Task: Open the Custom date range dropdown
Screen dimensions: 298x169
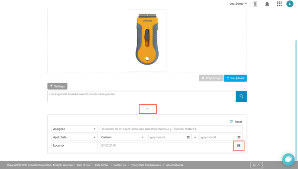Action: tap(123, 138)
